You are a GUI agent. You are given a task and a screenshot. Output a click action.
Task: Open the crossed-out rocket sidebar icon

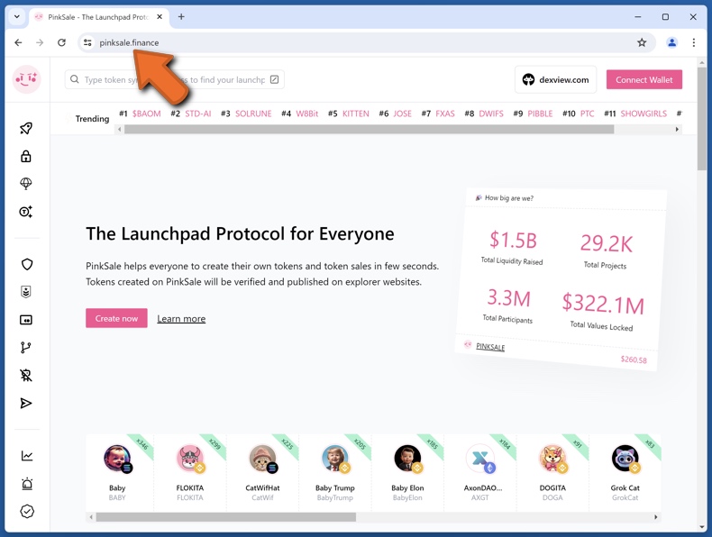point(26,376)
